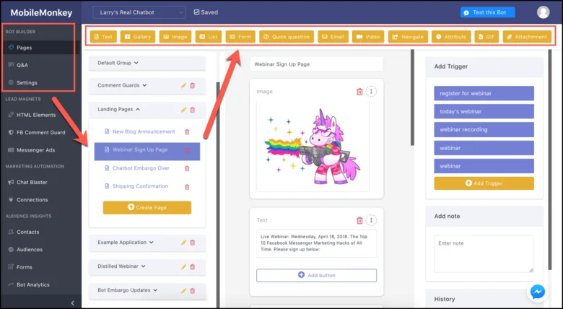Add a Text widget from toolbar
The width and height of the screenshot is (563, 309).
(103, 37)
